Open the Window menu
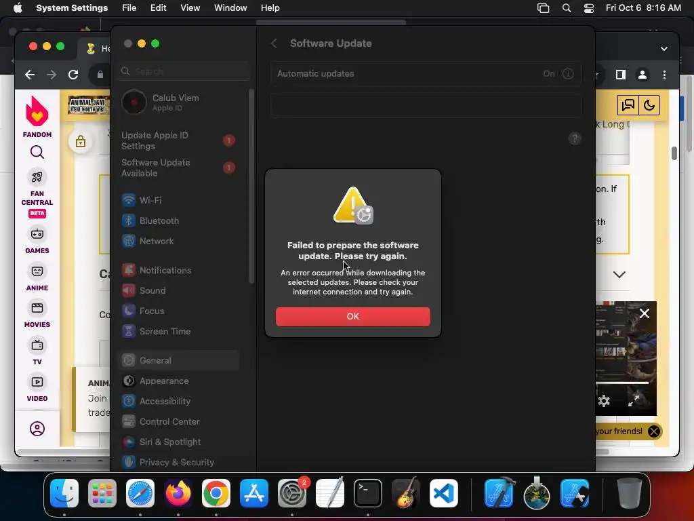 230,8
